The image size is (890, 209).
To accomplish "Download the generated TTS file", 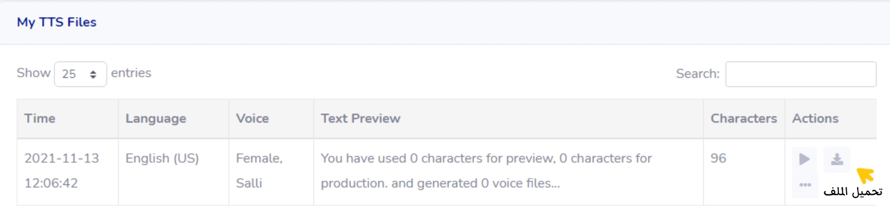I will point(837,160).
